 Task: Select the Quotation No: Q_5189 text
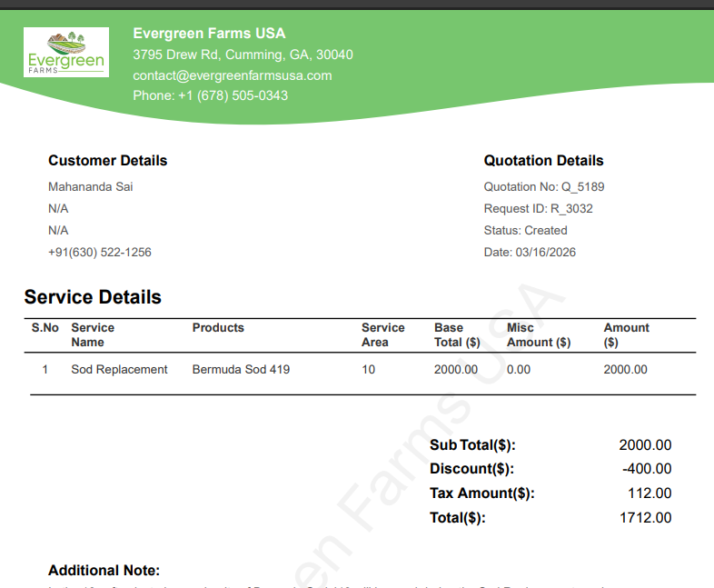pos(543,187)
